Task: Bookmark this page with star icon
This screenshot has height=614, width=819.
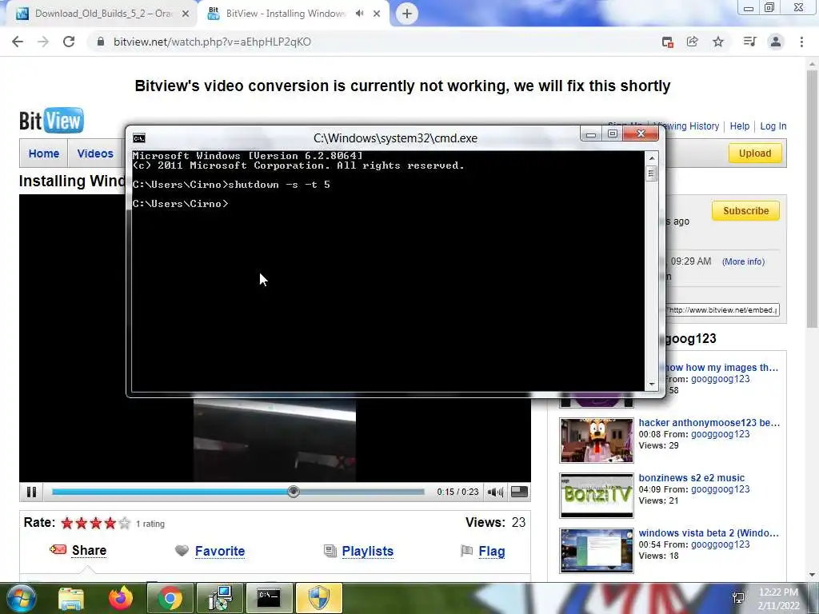Action: pos(718,42)
